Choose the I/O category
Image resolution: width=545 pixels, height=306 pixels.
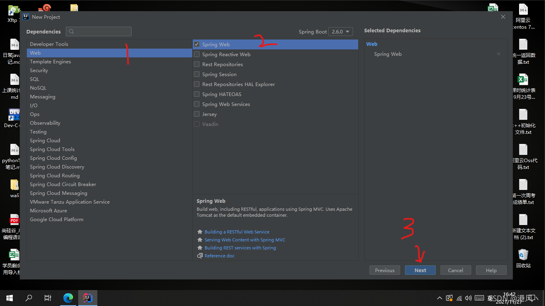pos(109,105)
